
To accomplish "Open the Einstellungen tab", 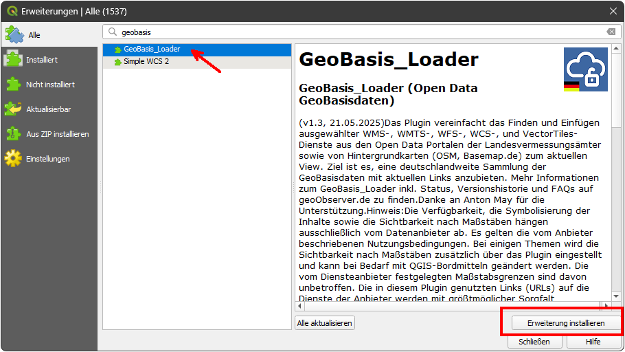I will [49, 158].
